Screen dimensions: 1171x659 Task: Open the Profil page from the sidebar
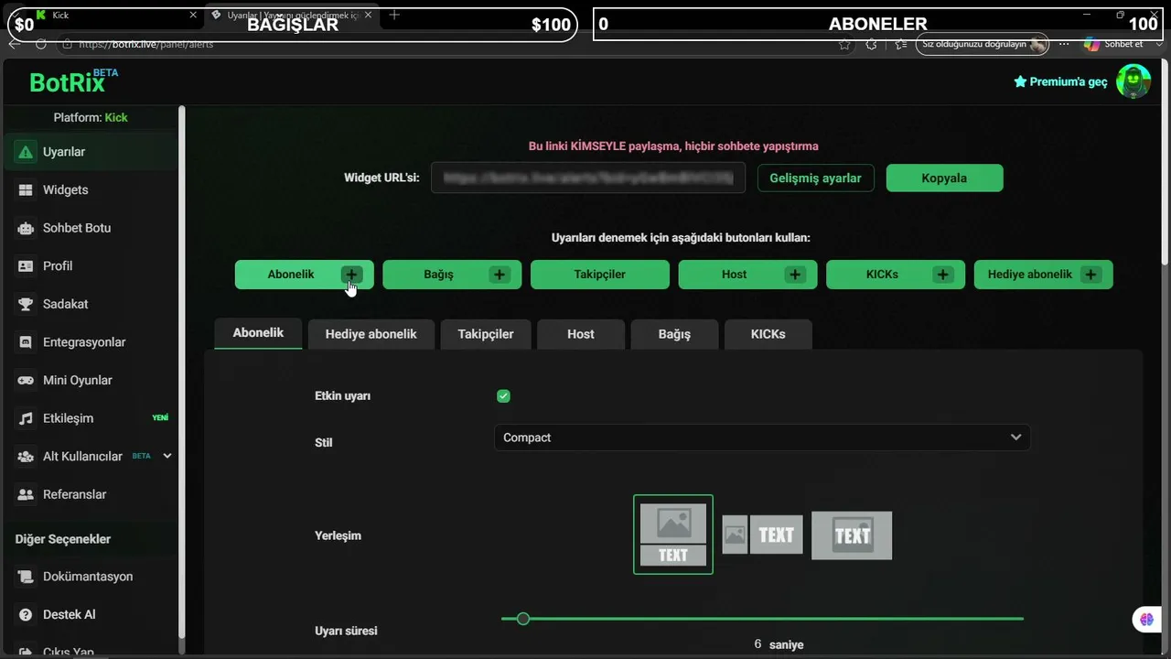[90, 265]
